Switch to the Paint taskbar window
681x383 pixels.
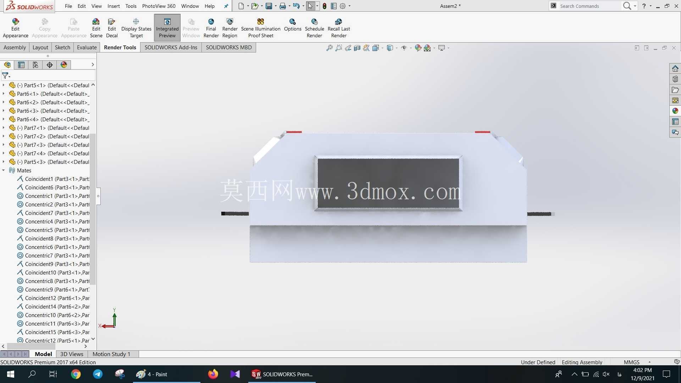(x=167, y=374)
